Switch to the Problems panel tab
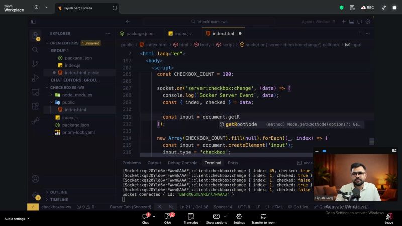402x226 pixels. point(131,163)
